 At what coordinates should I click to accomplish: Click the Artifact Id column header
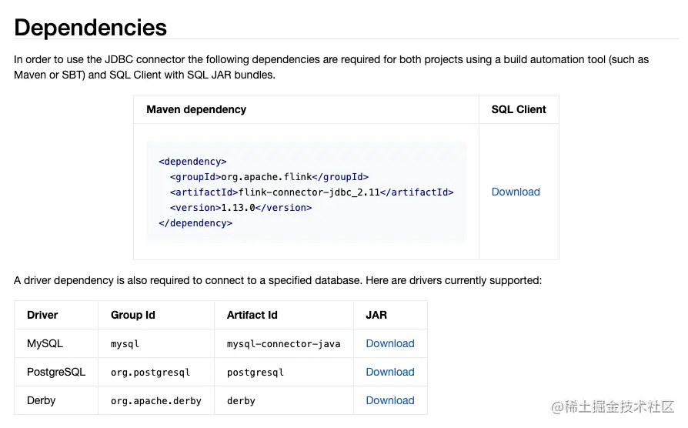click(252, 315)
